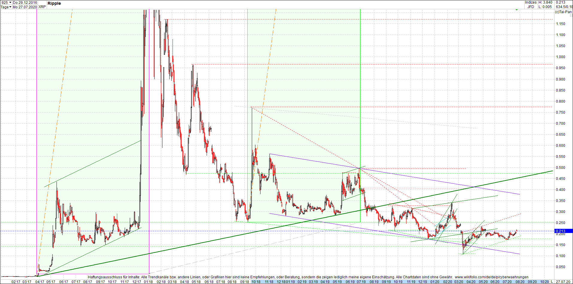Toggle the current price value 0.213 at top right
Image resolution: width=573 pixels, height=284 pixels.
[x=560, y=2]
